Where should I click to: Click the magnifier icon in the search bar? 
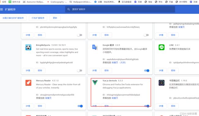[x=69, y=9]
